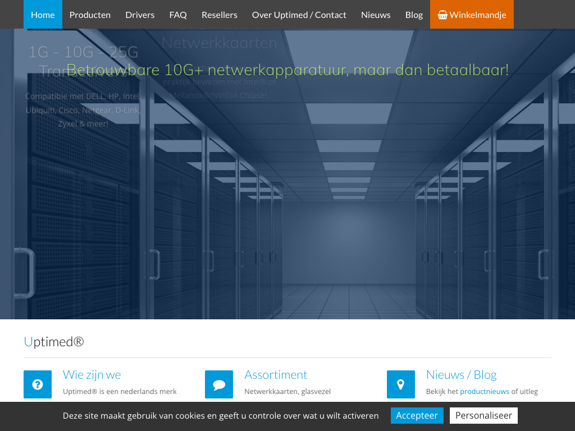Click the text 'Netwerkkaarten, glasvezel'
The width and height of the screenshot is (575, 431).
click(287, 391)
